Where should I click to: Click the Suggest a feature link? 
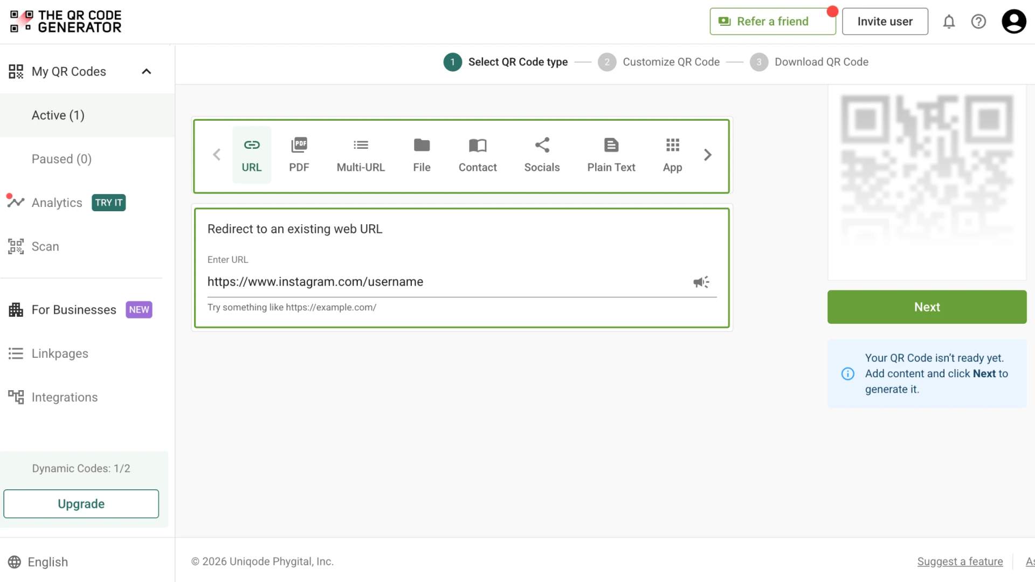960,562
